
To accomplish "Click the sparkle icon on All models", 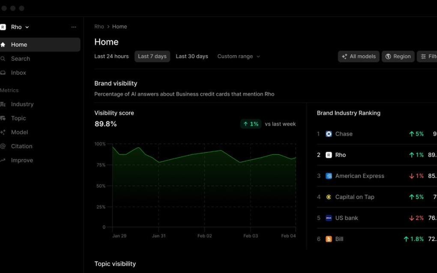I will tap(344, 56).
